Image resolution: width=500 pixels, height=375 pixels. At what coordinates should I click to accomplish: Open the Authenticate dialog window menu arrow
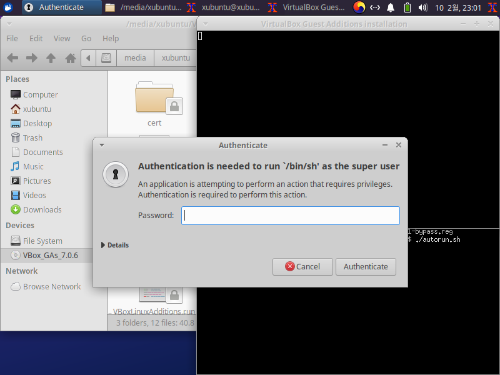coord(102,145)
